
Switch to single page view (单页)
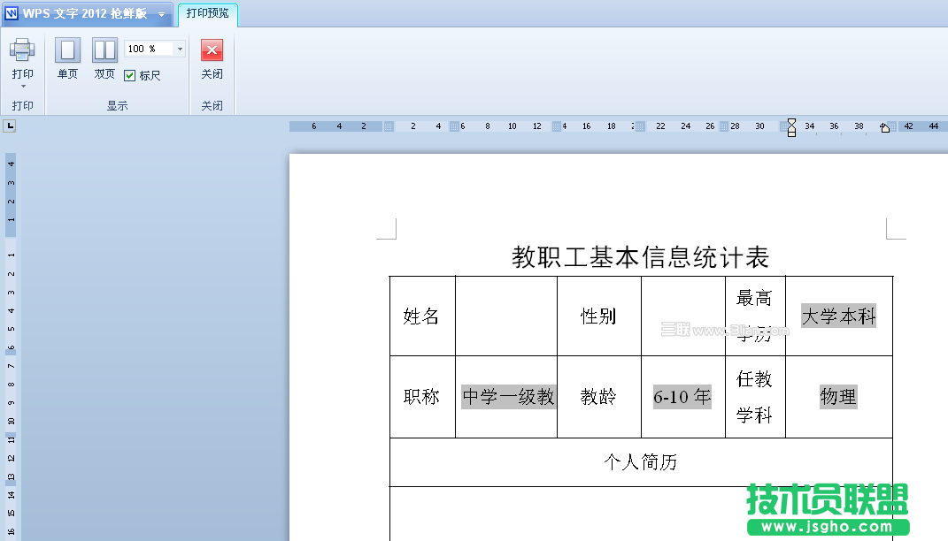[67, 50]
